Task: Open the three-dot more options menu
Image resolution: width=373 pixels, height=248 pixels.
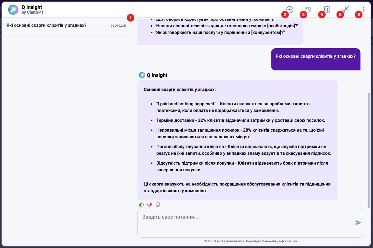Action: click(363, 10)
